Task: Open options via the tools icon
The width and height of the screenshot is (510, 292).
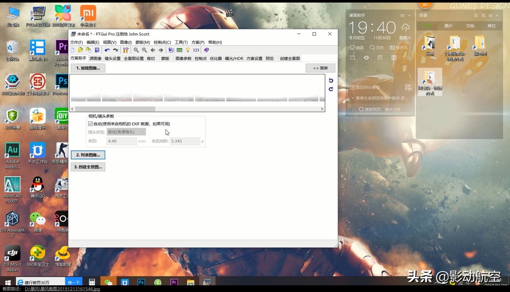Action: point(126,50)
